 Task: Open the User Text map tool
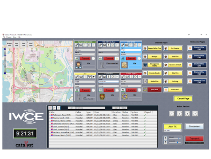pos(24,44)
